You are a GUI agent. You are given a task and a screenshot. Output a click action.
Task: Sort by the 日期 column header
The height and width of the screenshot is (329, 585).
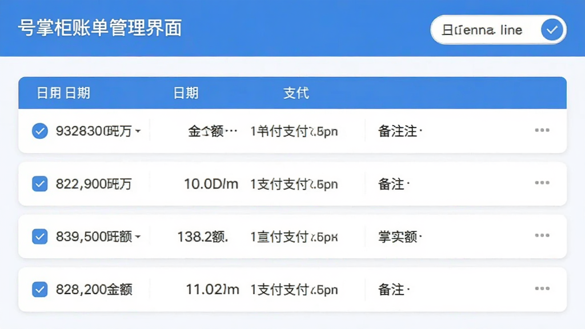pyautogui.click(x=186, y=93)
